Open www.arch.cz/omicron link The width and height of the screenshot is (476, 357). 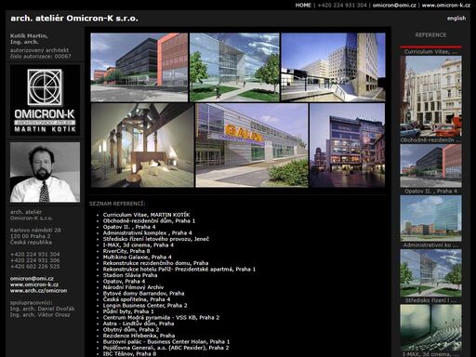click(38, 291)
